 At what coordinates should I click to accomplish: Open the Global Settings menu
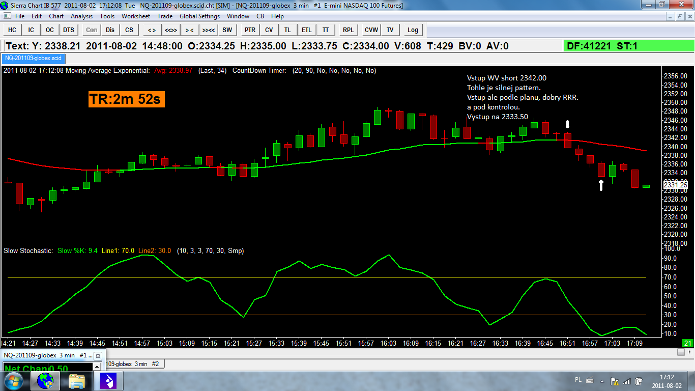199,16
